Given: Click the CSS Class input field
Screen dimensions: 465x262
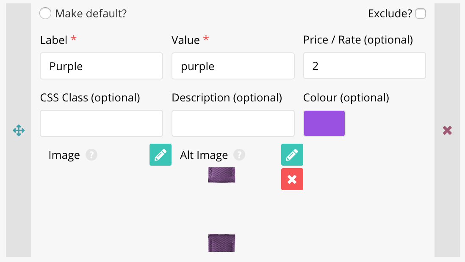Looking at the screenshot, I should 101,123.
